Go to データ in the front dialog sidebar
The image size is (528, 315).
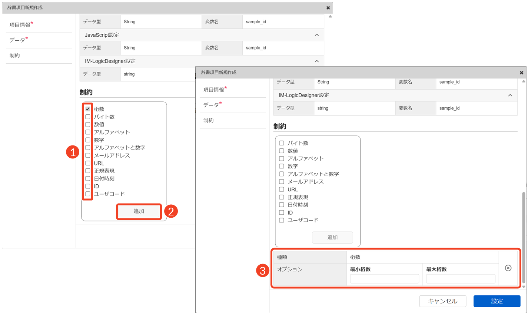pyautogui.click(x=211, y=105)
